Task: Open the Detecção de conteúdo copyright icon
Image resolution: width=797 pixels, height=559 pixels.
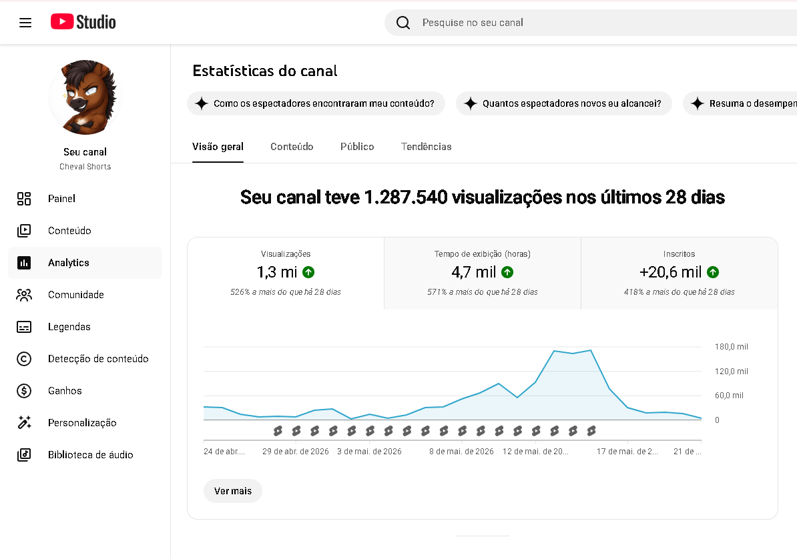Action: (24, 359)
